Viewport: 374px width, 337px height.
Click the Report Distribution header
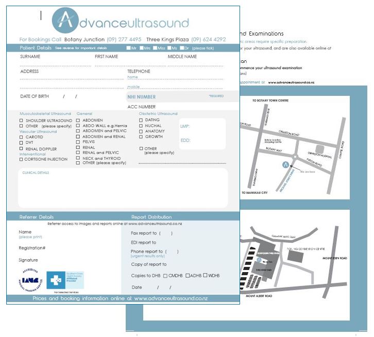[x=151, y=217]
